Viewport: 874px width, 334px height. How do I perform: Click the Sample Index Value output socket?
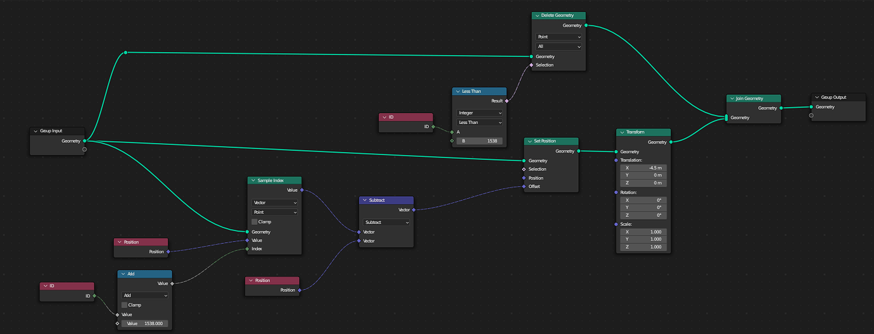point(301,190)
